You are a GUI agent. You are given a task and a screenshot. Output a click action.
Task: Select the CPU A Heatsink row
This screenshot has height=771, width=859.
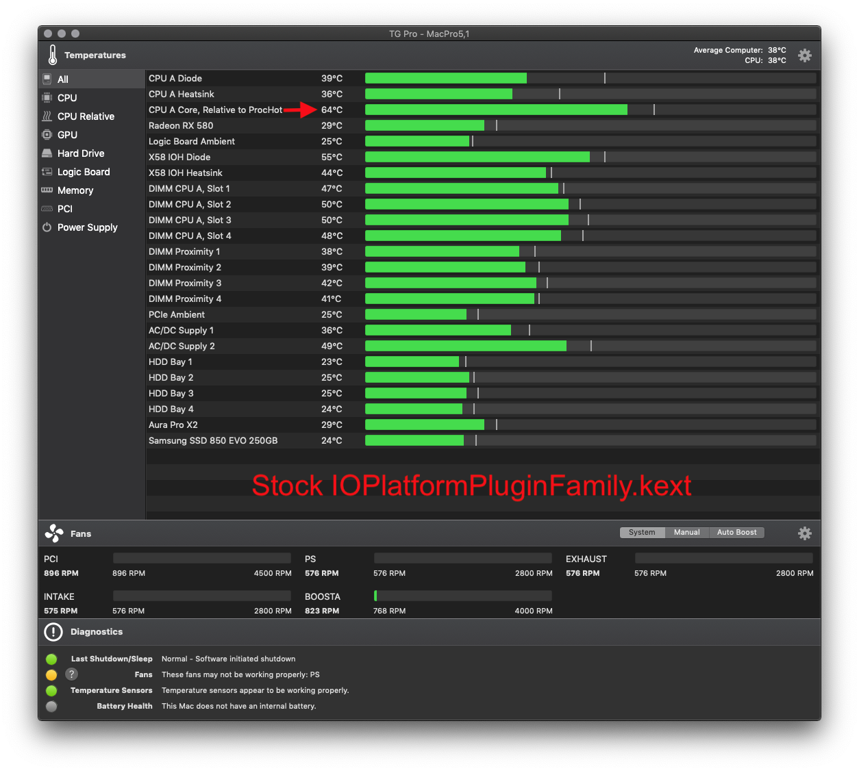click(482, 94)
